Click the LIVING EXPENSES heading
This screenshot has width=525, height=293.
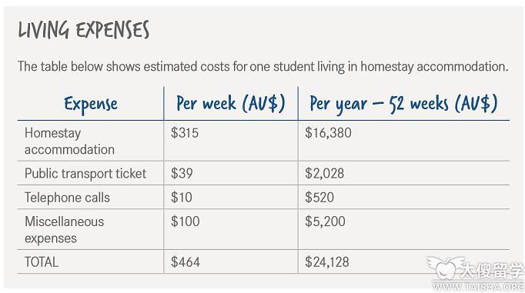[x=83, y=30]
